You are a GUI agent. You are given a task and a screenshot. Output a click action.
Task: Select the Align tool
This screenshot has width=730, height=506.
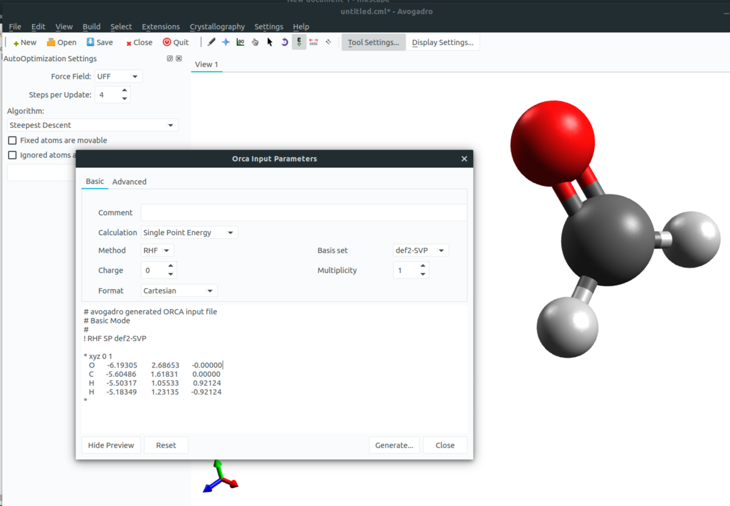pos(328,42)
